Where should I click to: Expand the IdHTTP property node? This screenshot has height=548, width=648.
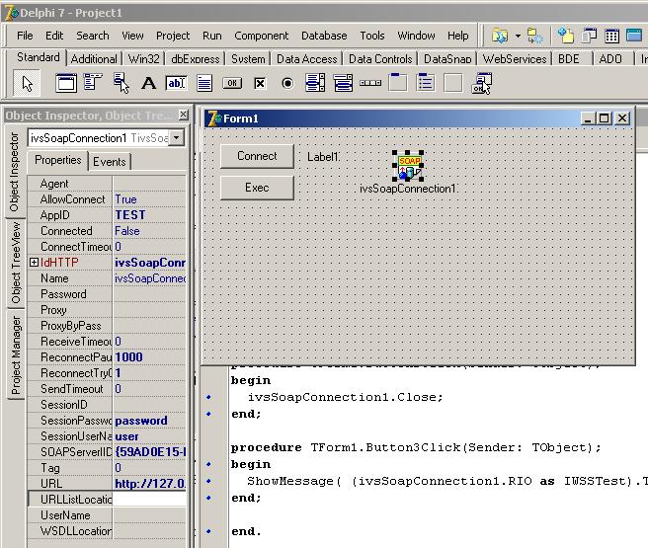(34, 263)
